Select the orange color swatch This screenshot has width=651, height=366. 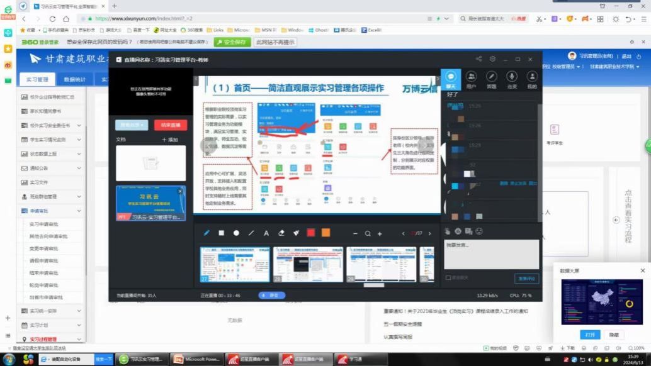tap(325, 233)
